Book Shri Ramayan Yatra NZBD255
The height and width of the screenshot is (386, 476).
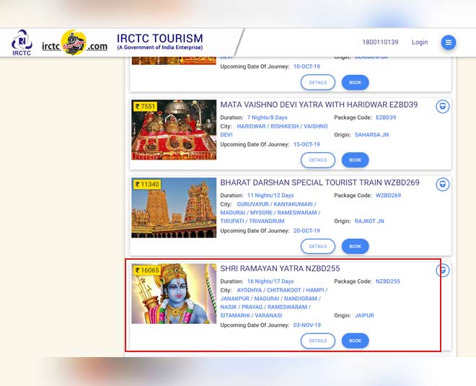355,341
